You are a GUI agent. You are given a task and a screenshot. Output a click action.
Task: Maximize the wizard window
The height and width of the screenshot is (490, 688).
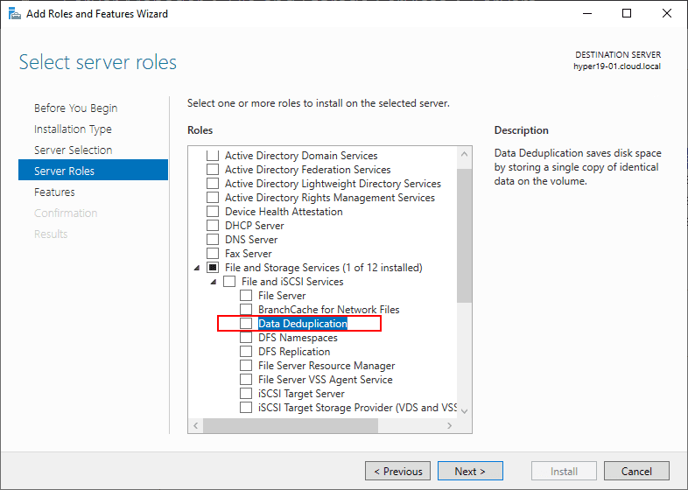(x=627, y=13)
